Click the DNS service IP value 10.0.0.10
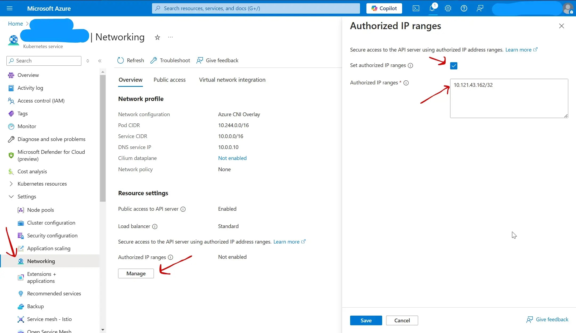Image resolution: width=576 pixels, height=333 pixels. click(228, 147)
